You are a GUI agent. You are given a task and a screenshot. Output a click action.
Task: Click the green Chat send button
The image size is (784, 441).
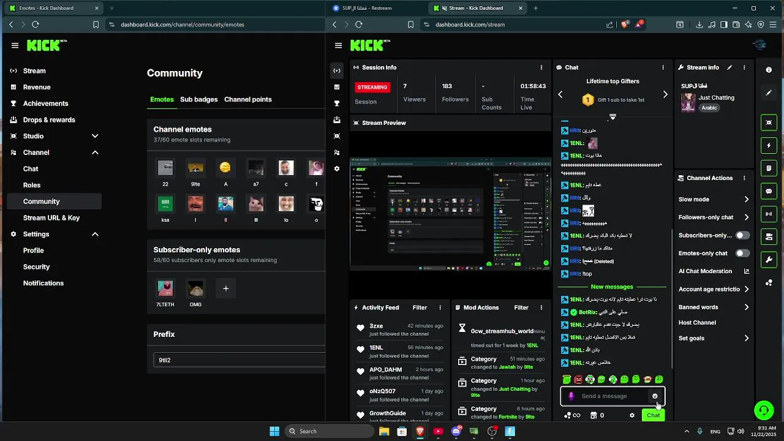[x=654, y=415]
